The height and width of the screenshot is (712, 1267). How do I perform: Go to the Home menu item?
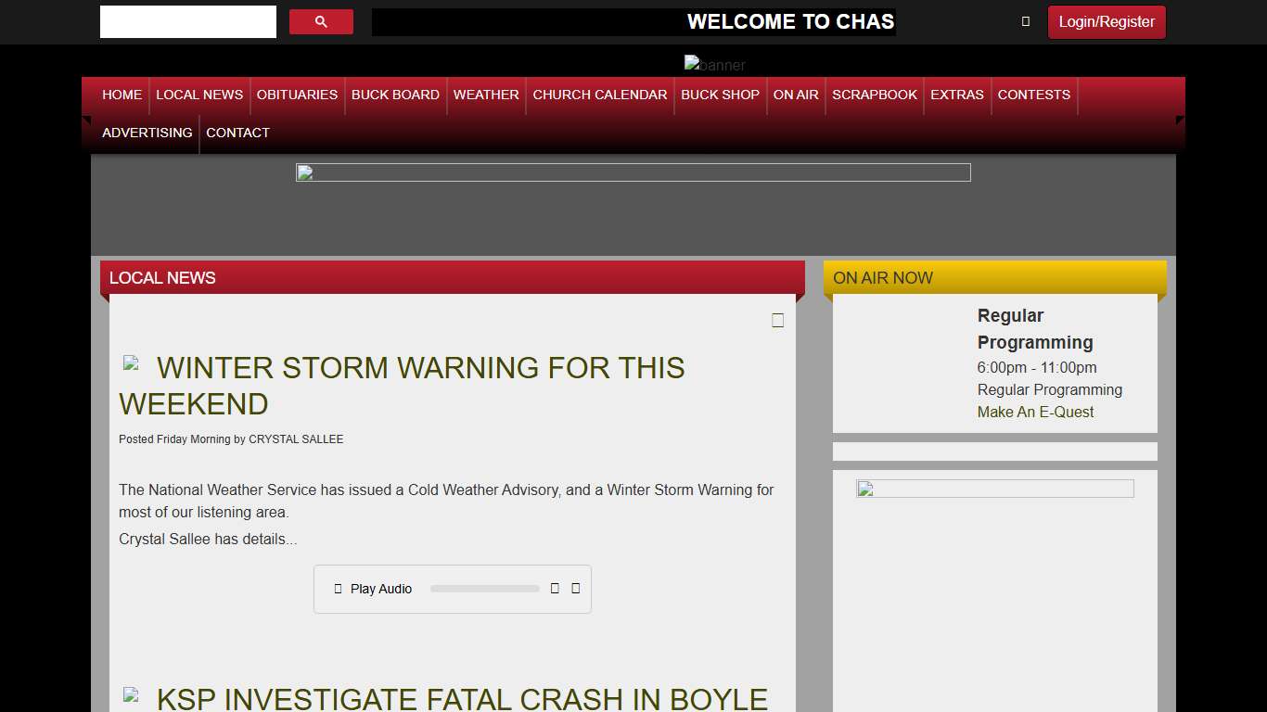122,95
